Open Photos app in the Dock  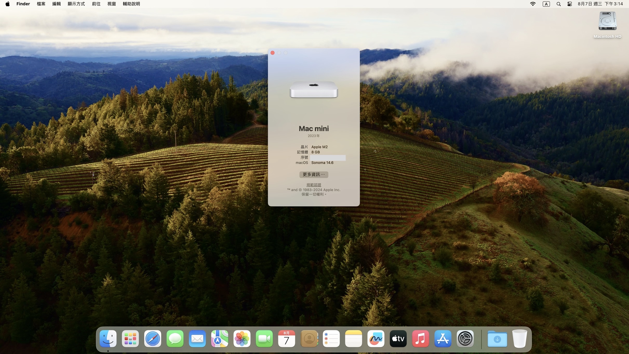[242, 338]
